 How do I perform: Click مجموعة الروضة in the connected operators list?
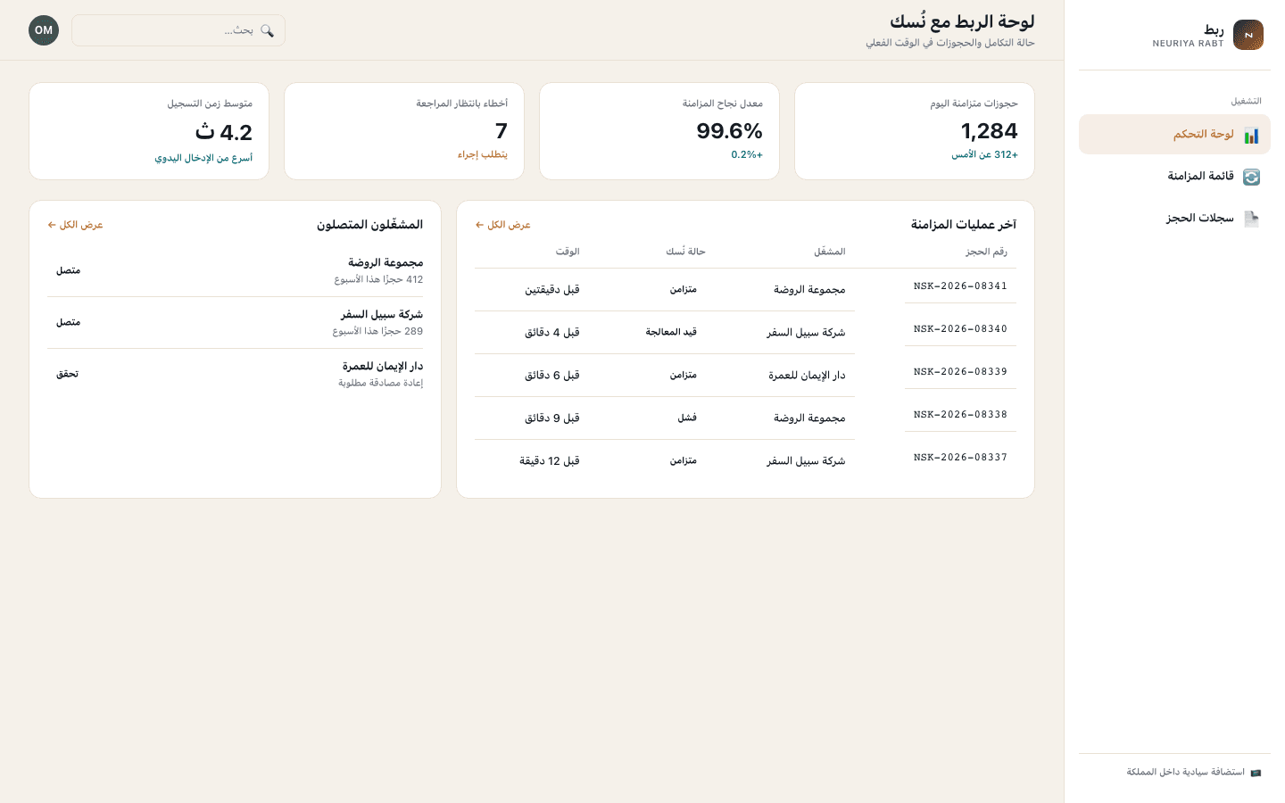[385, 262]
